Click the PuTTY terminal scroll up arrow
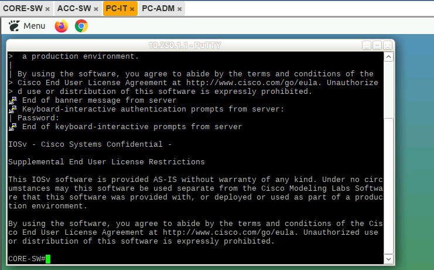 pos(388,57)
